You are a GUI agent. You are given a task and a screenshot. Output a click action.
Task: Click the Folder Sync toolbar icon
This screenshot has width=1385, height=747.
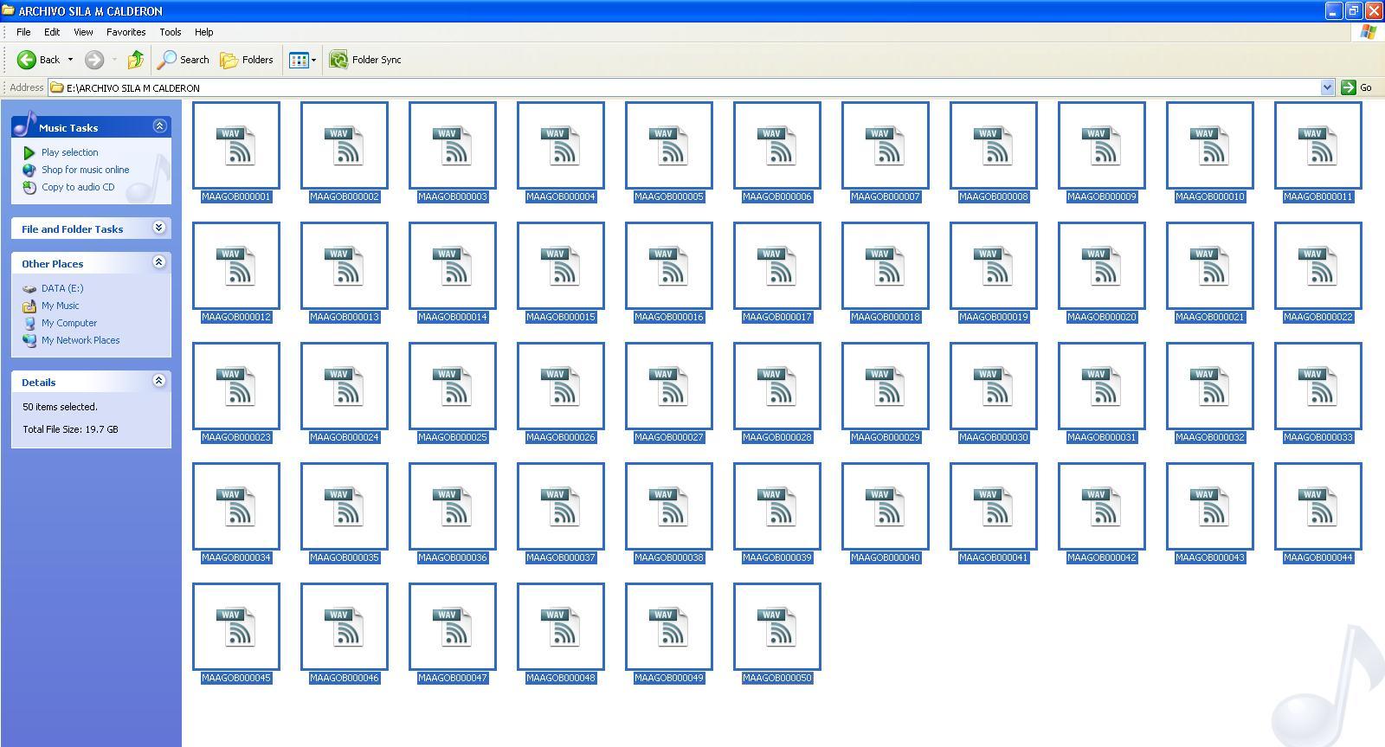338,60
